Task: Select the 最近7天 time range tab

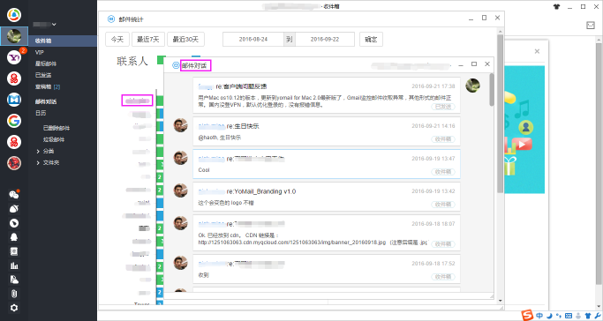Action: 148,39
